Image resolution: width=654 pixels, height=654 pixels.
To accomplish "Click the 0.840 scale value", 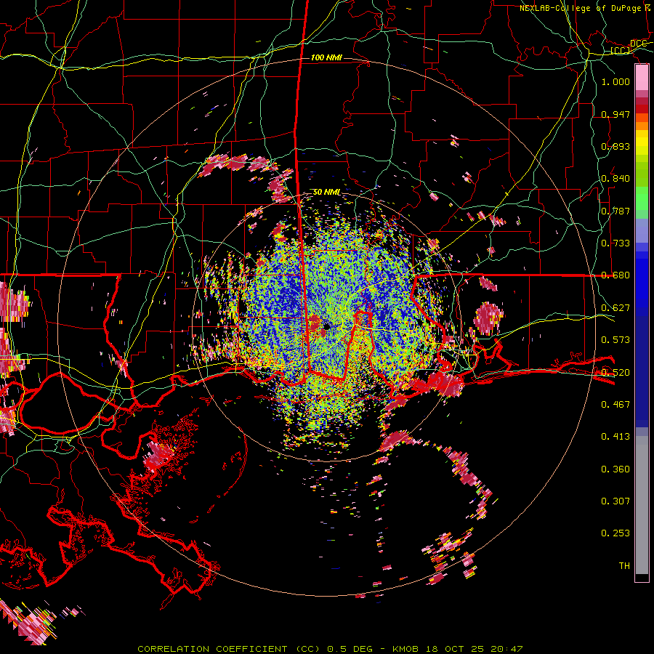I will point(615,179).
